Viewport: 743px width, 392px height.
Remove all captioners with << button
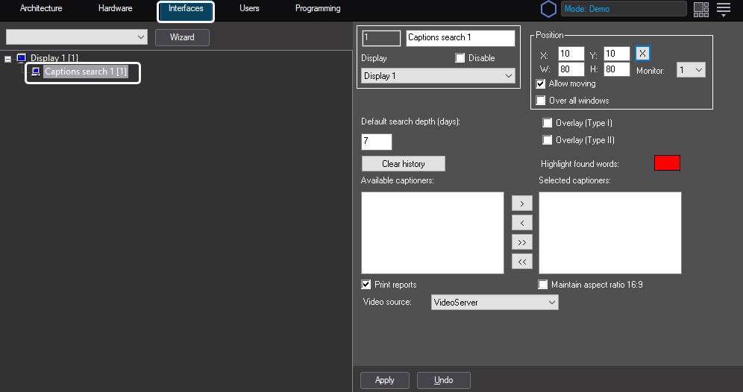click(521, 262)
